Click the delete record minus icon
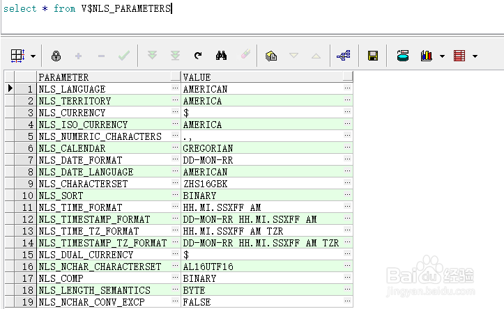 point(101,56)
